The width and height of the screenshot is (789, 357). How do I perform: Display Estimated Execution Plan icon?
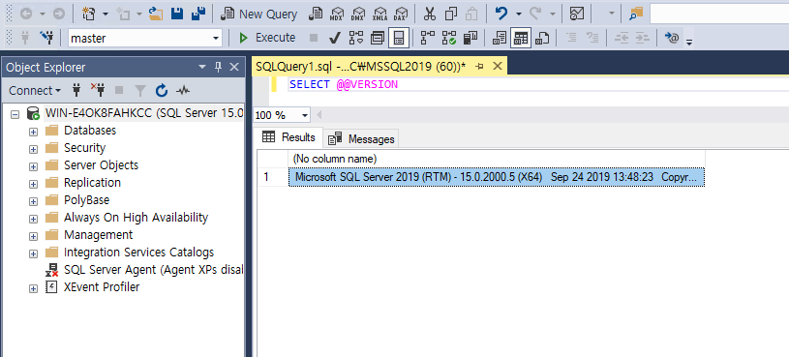[x=355, y=38]
